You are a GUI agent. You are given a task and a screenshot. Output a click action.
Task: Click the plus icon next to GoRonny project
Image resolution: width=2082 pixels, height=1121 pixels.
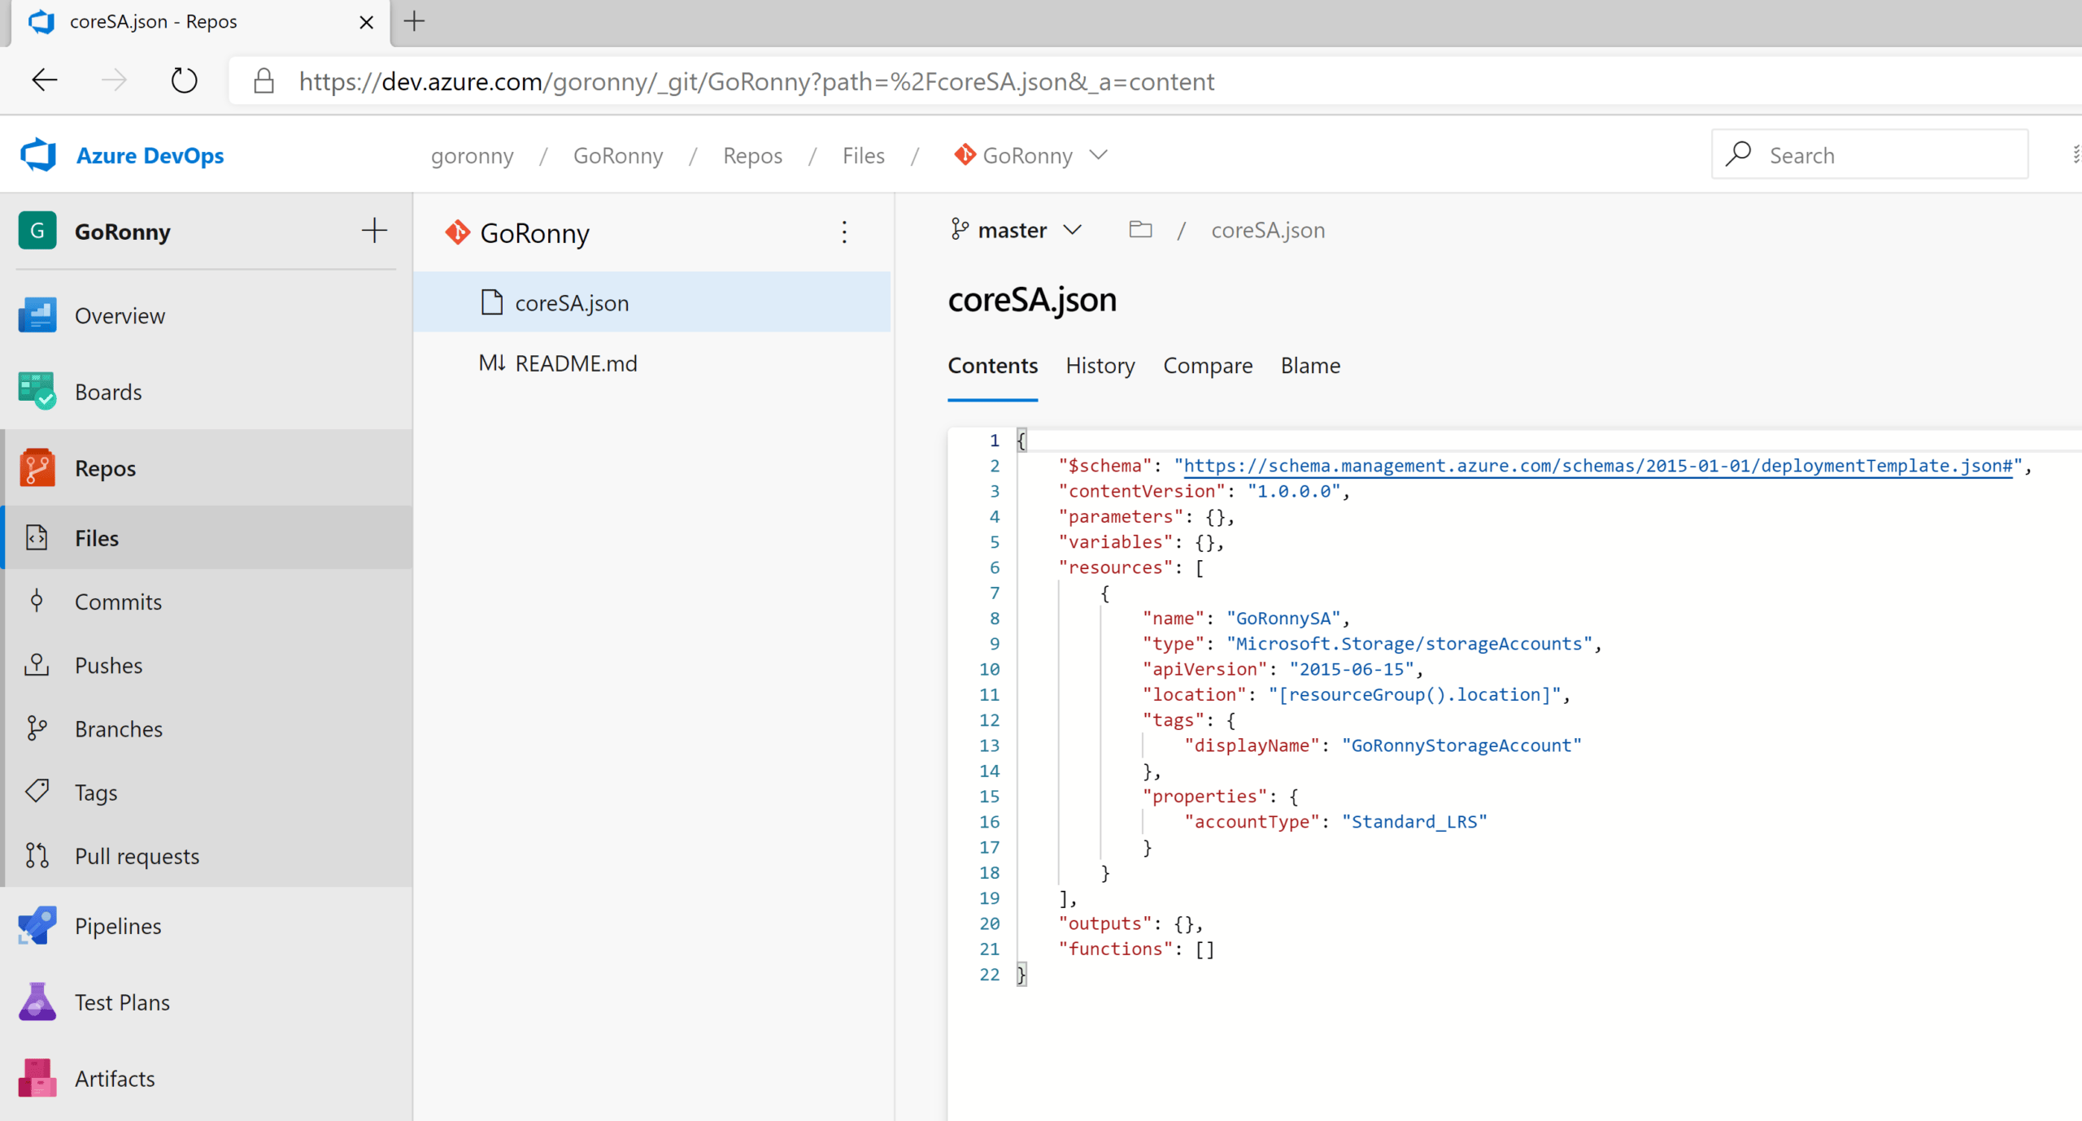(x=374, y=231)
